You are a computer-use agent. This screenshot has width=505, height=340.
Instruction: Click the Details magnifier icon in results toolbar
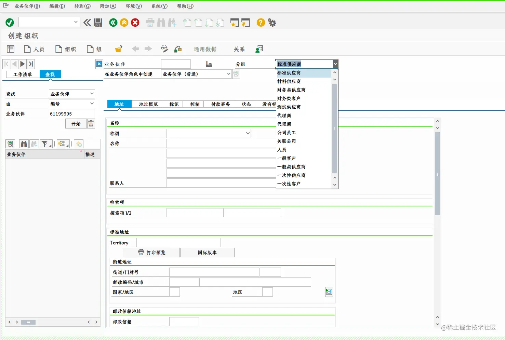point(11,144)
